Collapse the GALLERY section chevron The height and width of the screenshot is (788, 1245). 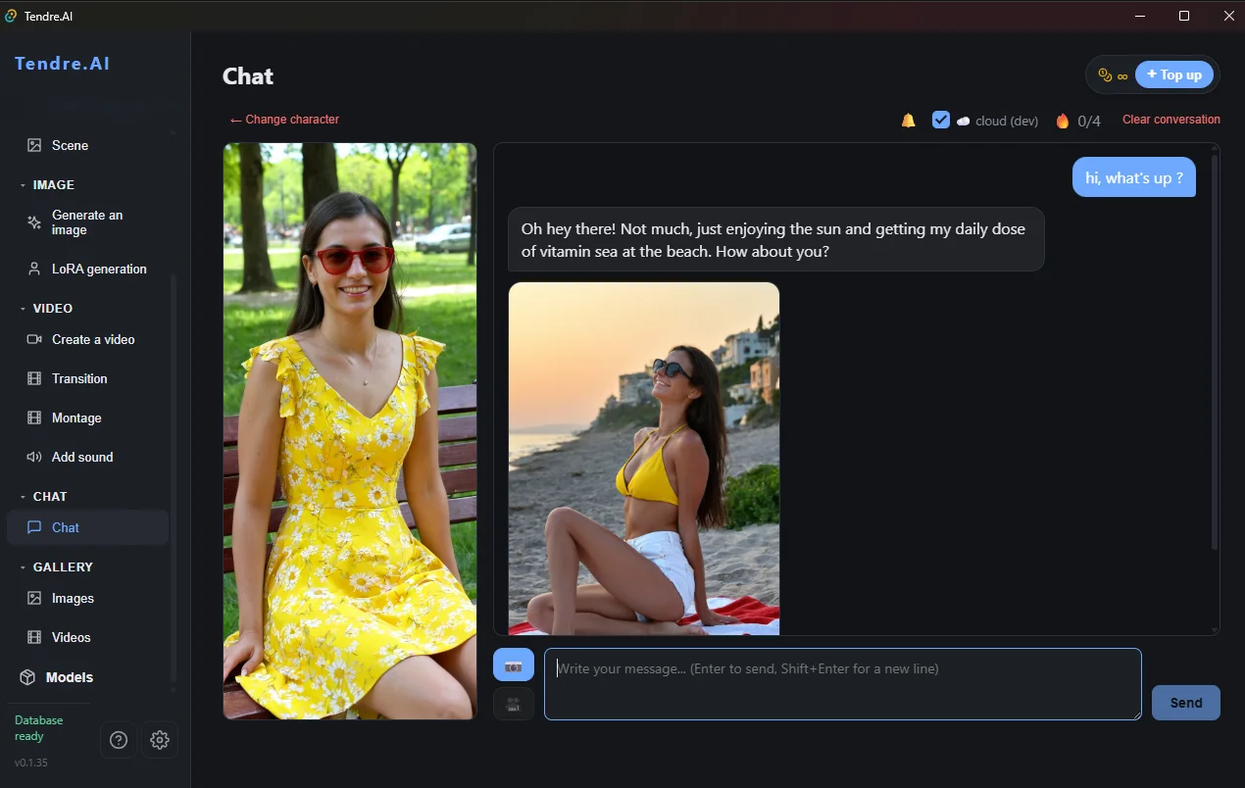[23, 567]
